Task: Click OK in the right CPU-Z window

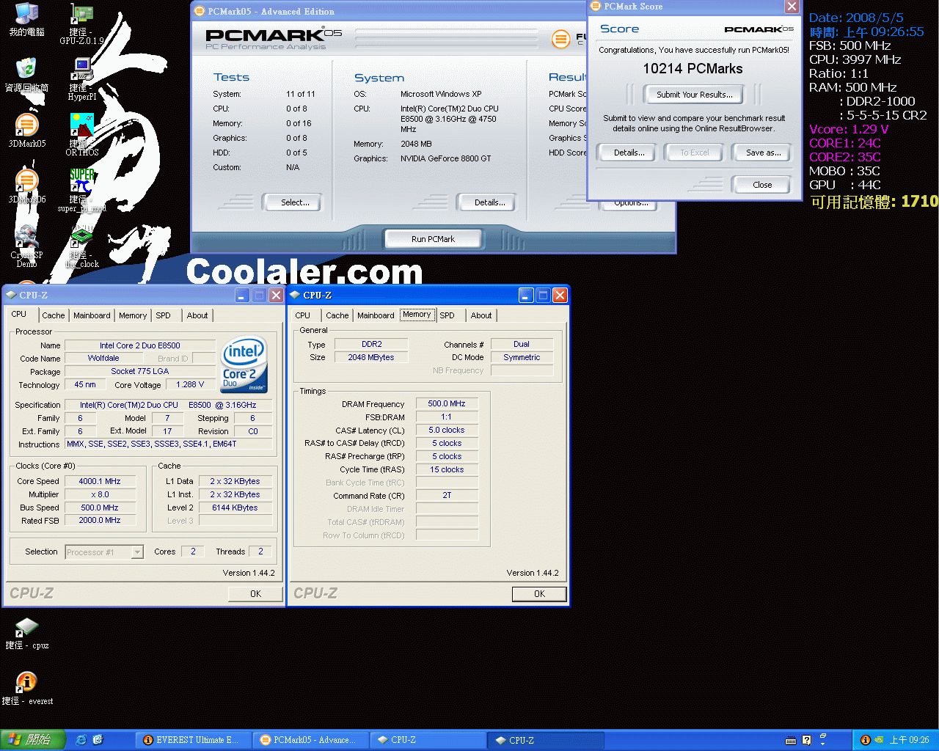Action: pyautogui.click(x=539, y=594)
